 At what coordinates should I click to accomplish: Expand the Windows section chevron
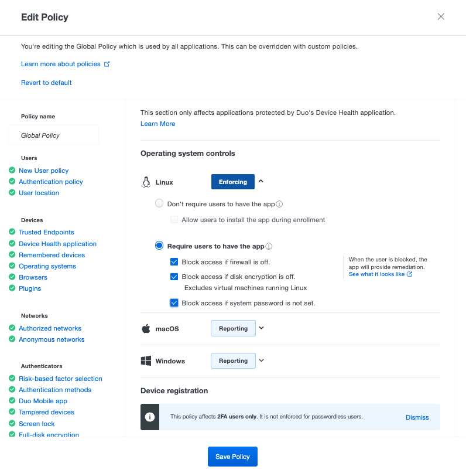(x=262, y=360)
